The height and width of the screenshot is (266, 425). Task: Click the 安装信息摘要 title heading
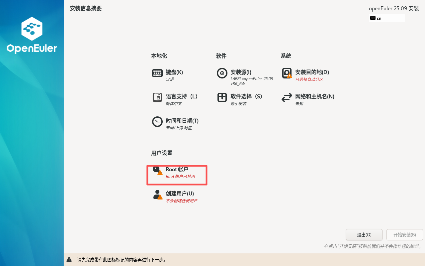86,8
